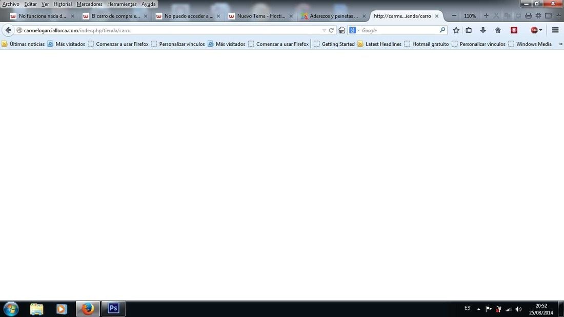This screenshot has height=317, width=564.
Task: Open 'Hotmail gratuito' bookmark
Action: click(x=427, y=44)
